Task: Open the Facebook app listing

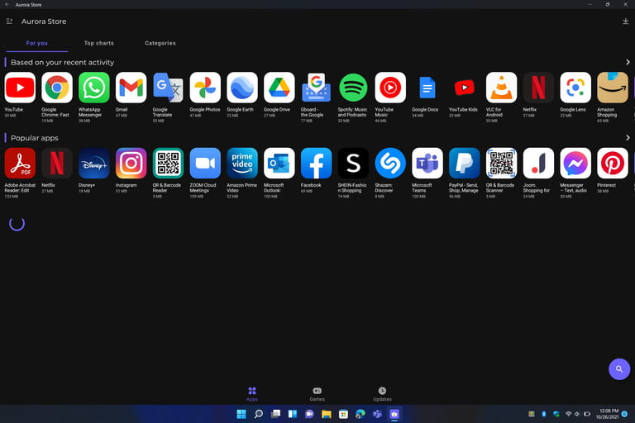Action: (x=317, y=163)
